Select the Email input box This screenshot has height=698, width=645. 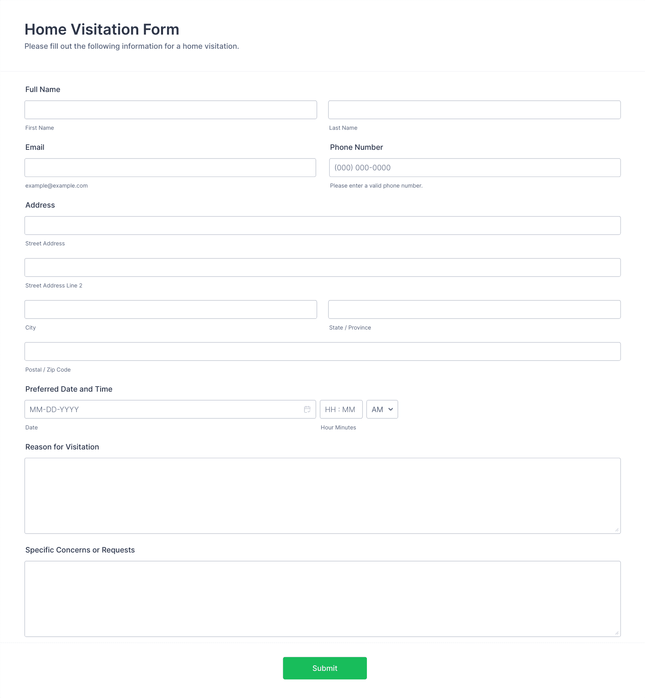tap(170, 168)
